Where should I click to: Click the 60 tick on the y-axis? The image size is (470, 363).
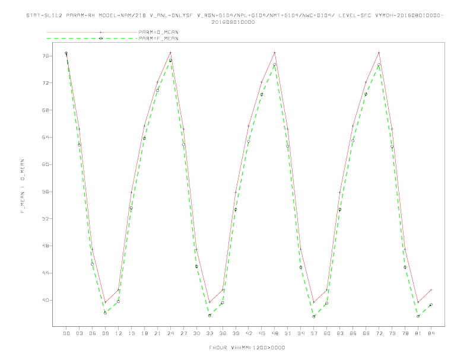point(46,164)
